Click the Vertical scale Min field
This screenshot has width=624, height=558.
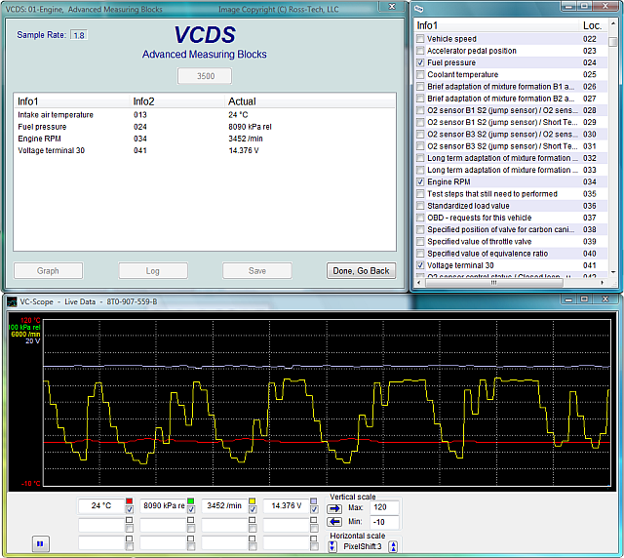tap(384, 522)
